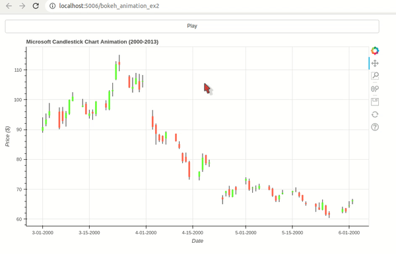The image size is (396, 254).
Task: Click the 4-01-2000 date tick label
Action: click(x=146, y=232)
